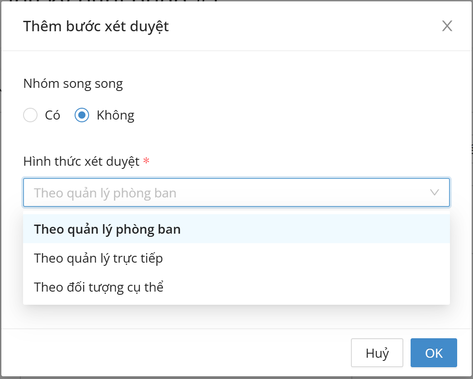Click the "Nhóm song song" field label
This screenshot has width=473, height=379.
tap(73, 84)
